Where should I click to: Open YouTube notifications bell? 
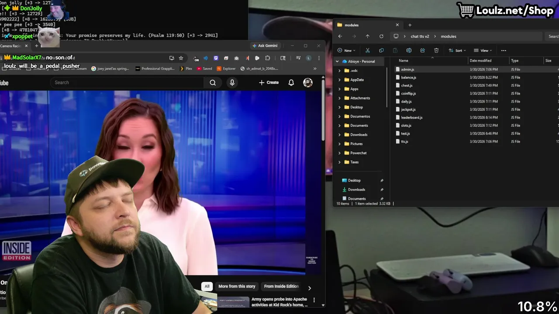point(291,82)
